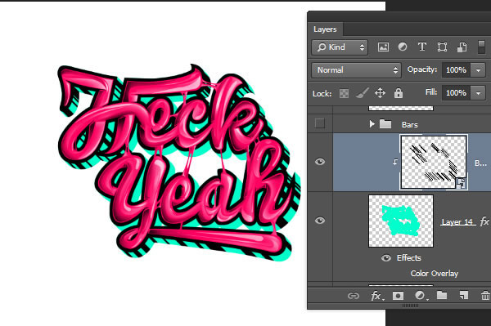Viewport: 491px width, 326px height.
Task: Click the Fill 100% value field
Action: coord(457,93)
